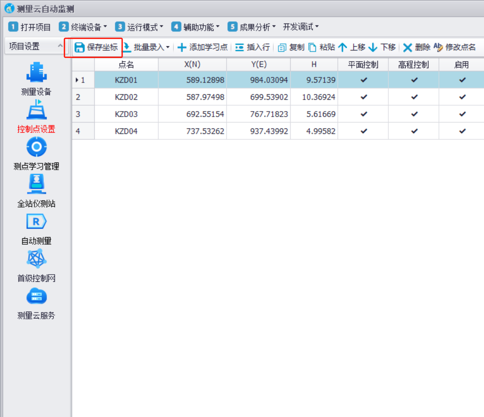The height and width of the screenshot is (417, 484).
Task: Click the 修改点名 button
Action: click(455, 48)
